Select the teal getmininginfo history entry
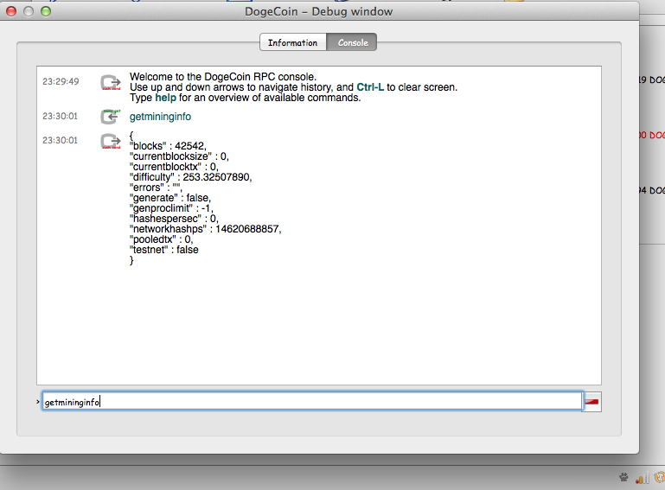 160,117
